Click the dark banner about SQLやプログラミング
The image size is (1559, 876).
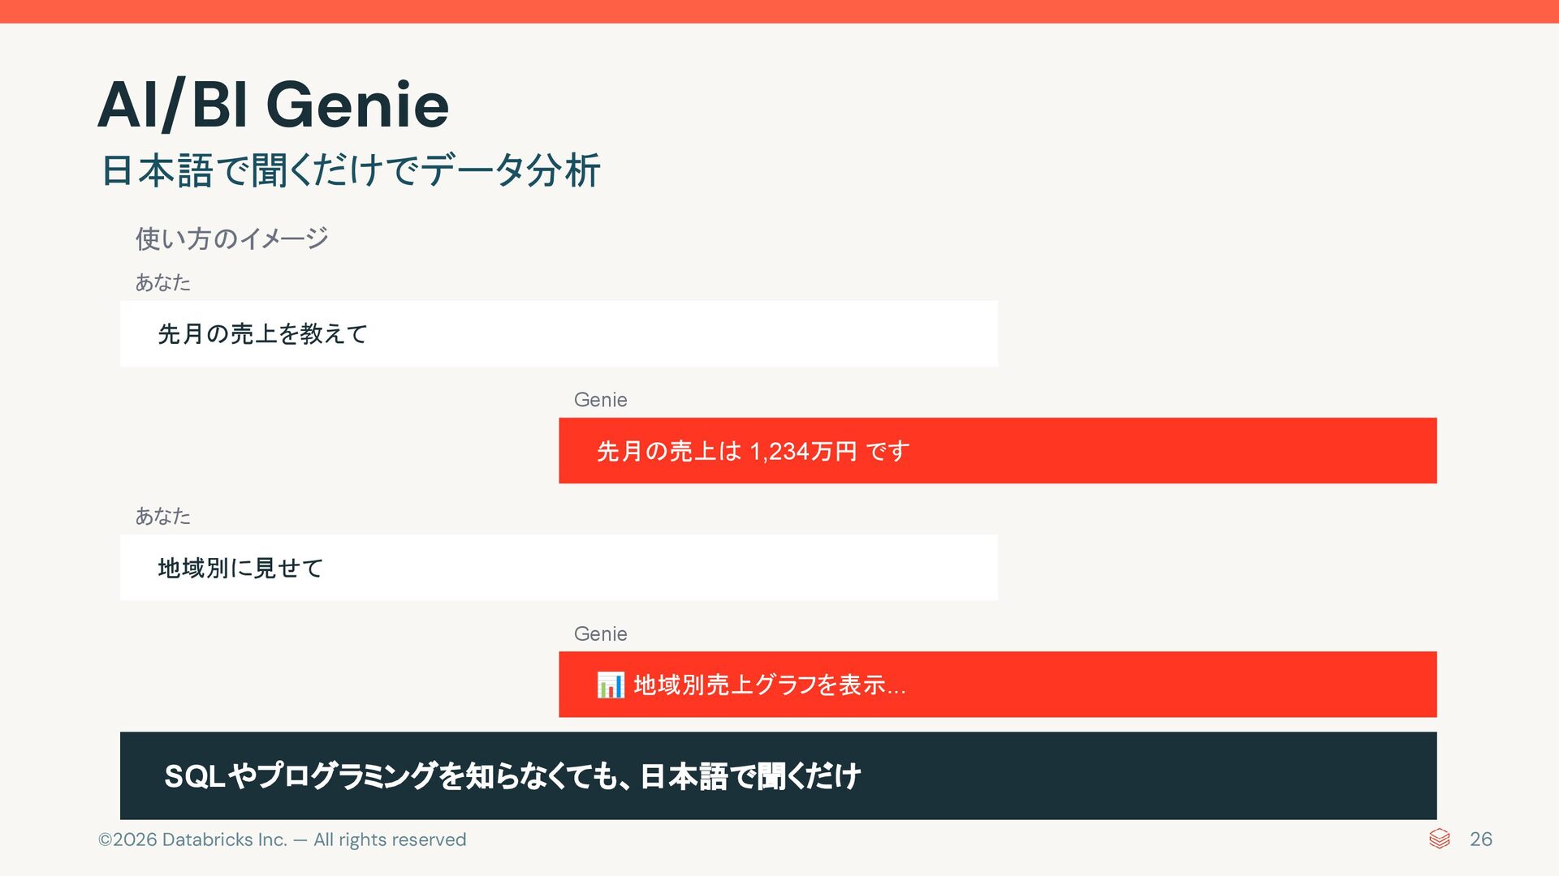click(779, 775)
